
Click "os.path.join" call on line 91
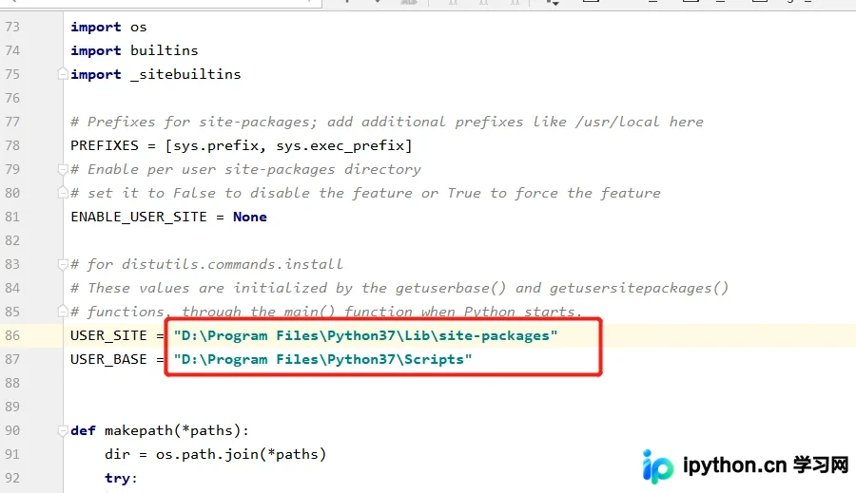[x=207, y=454]
